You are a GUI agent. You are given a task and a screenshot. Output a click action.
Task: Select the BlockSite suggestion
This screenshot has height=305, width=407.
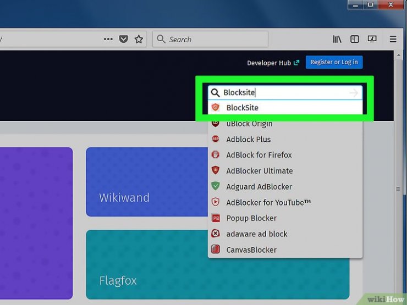(285, 107)
